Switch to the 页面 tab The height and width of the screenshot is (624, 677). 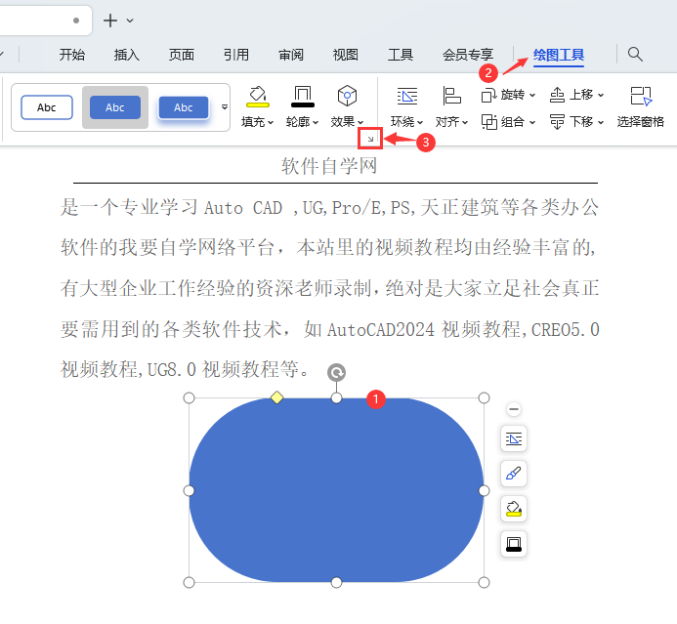coord(182,55)
